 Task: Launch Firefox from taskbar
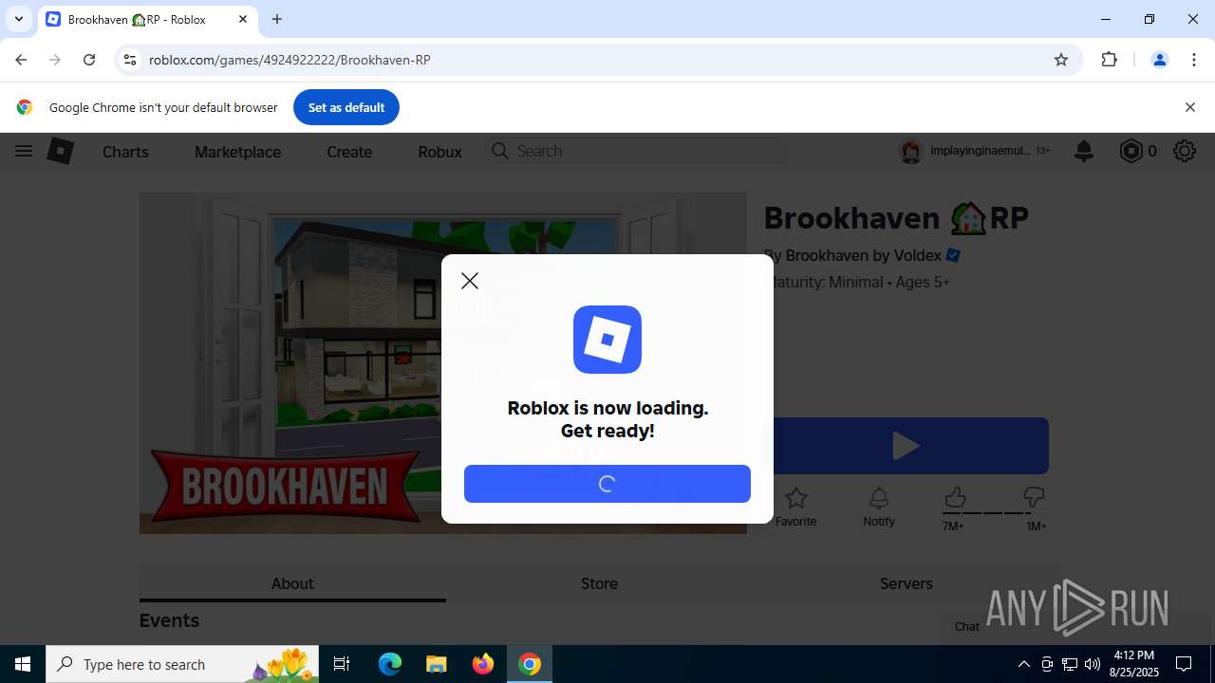pyautogui.click(x=483, y=664)
